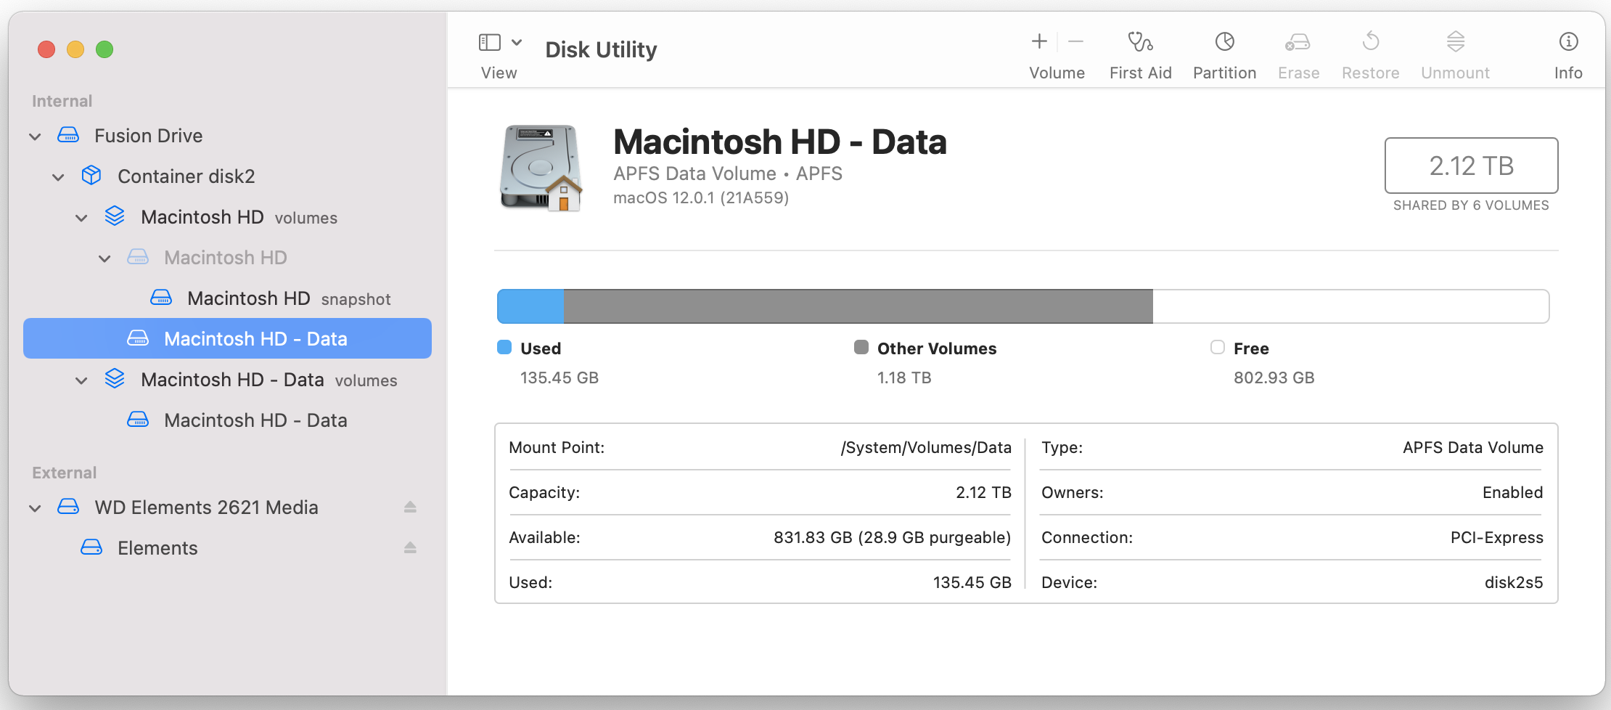1611x710 pixels.
Task: Collapse the Fusion Drive tree
Action: (35, 136)
